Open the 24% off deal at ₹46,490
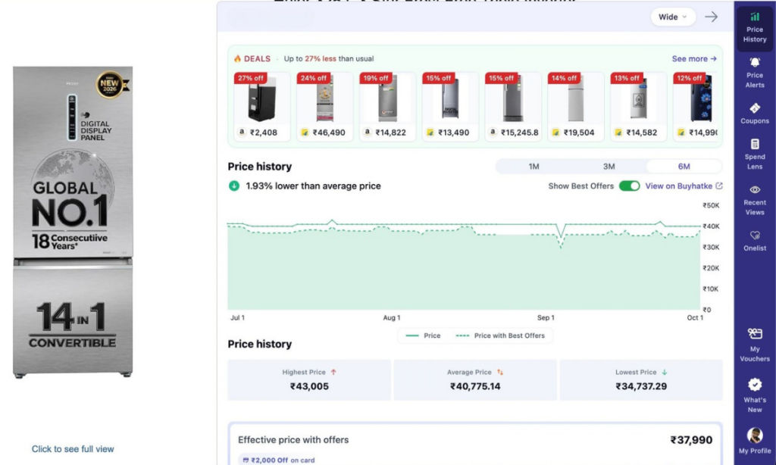The image size is (776, 465). point(324,106)
